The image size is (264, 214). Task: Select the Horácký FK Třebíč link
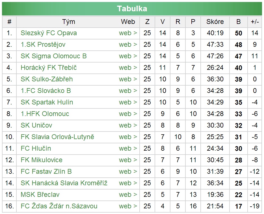49,68
